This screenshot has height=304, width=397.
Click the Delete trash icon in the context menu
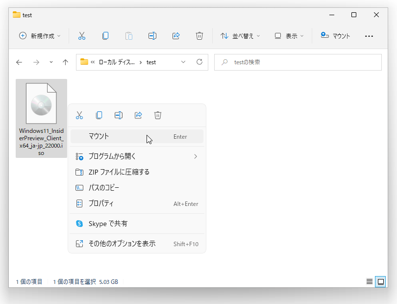(x=158, y=115)
